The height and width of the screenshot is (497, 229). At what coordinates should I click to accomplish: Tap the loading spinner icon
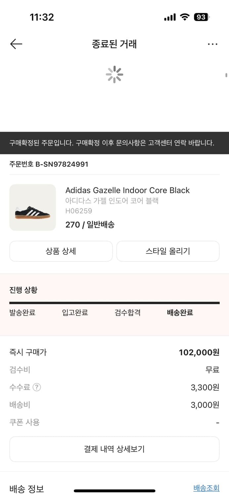[114, 75]
